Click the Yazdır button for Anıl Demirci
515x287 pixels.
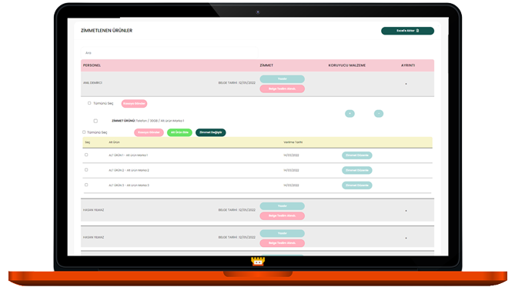point(282,79)
